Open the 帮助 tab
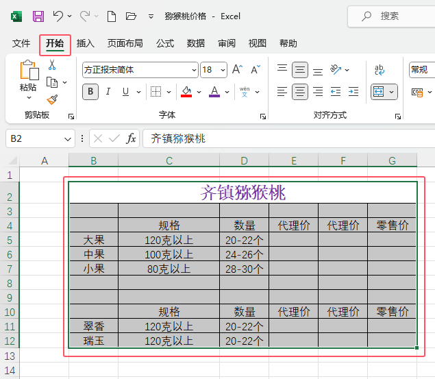 click(x=288, y=43)
